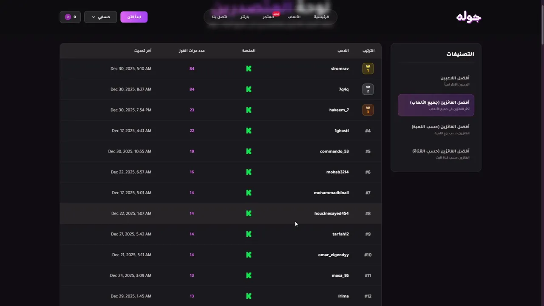Click player name houcinesayed454
The height and width of the screenshot is (306, 544).
click(x=331, y=213)
